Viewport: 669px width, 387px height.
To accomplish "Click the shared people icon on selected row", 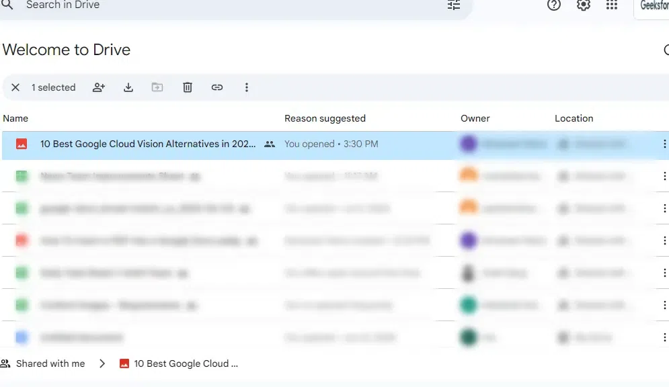I will pos(269,144).
